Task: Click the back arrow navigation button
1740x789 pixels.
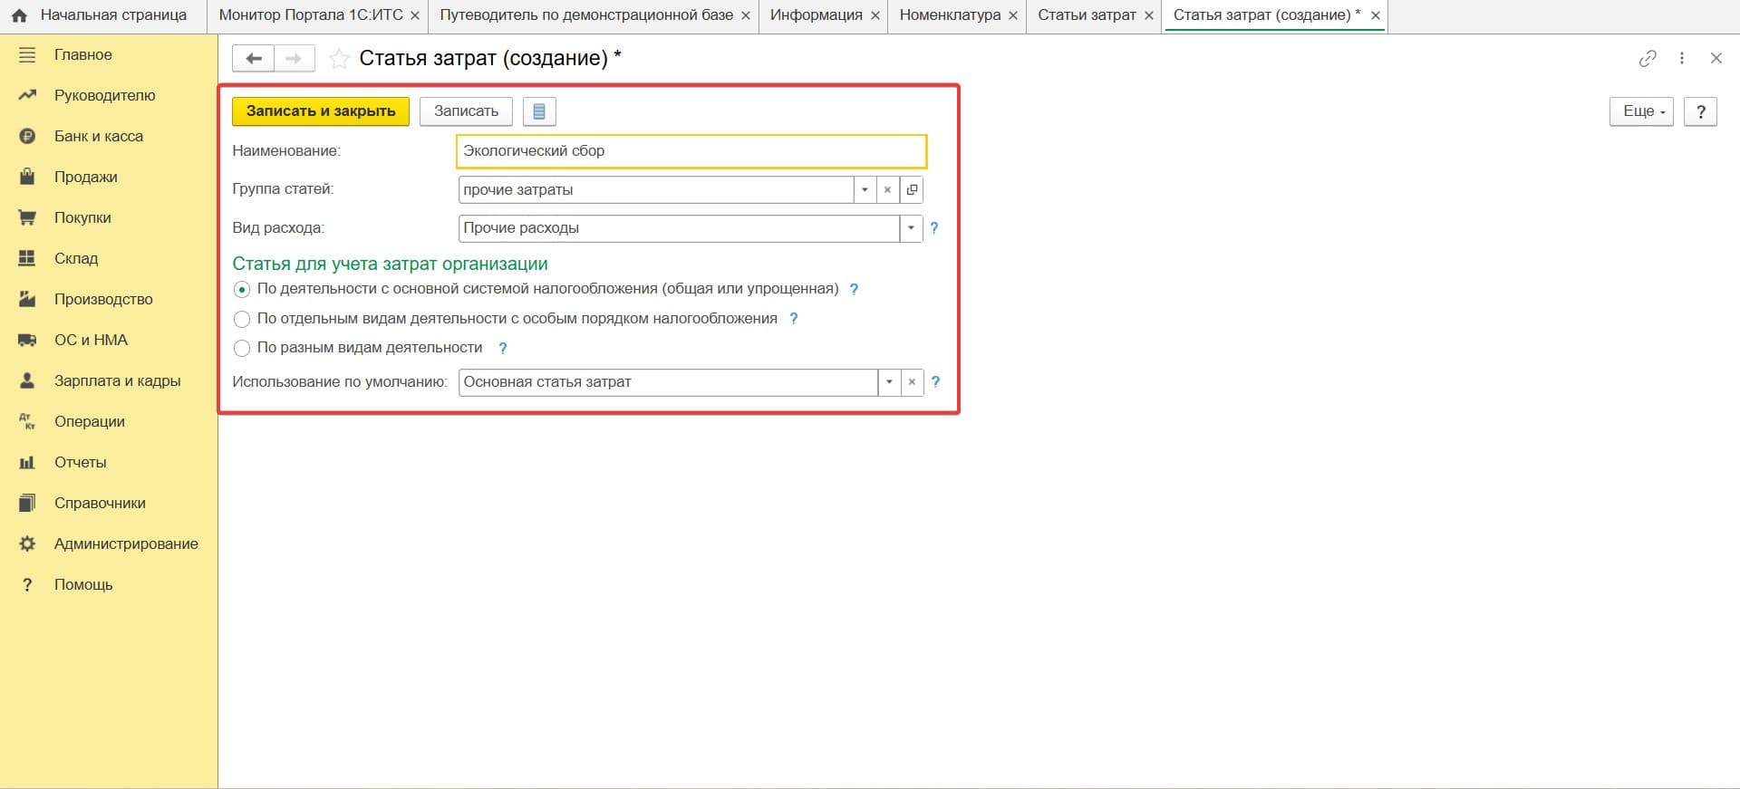Action: pyautogui.click(x=253, y=59)
